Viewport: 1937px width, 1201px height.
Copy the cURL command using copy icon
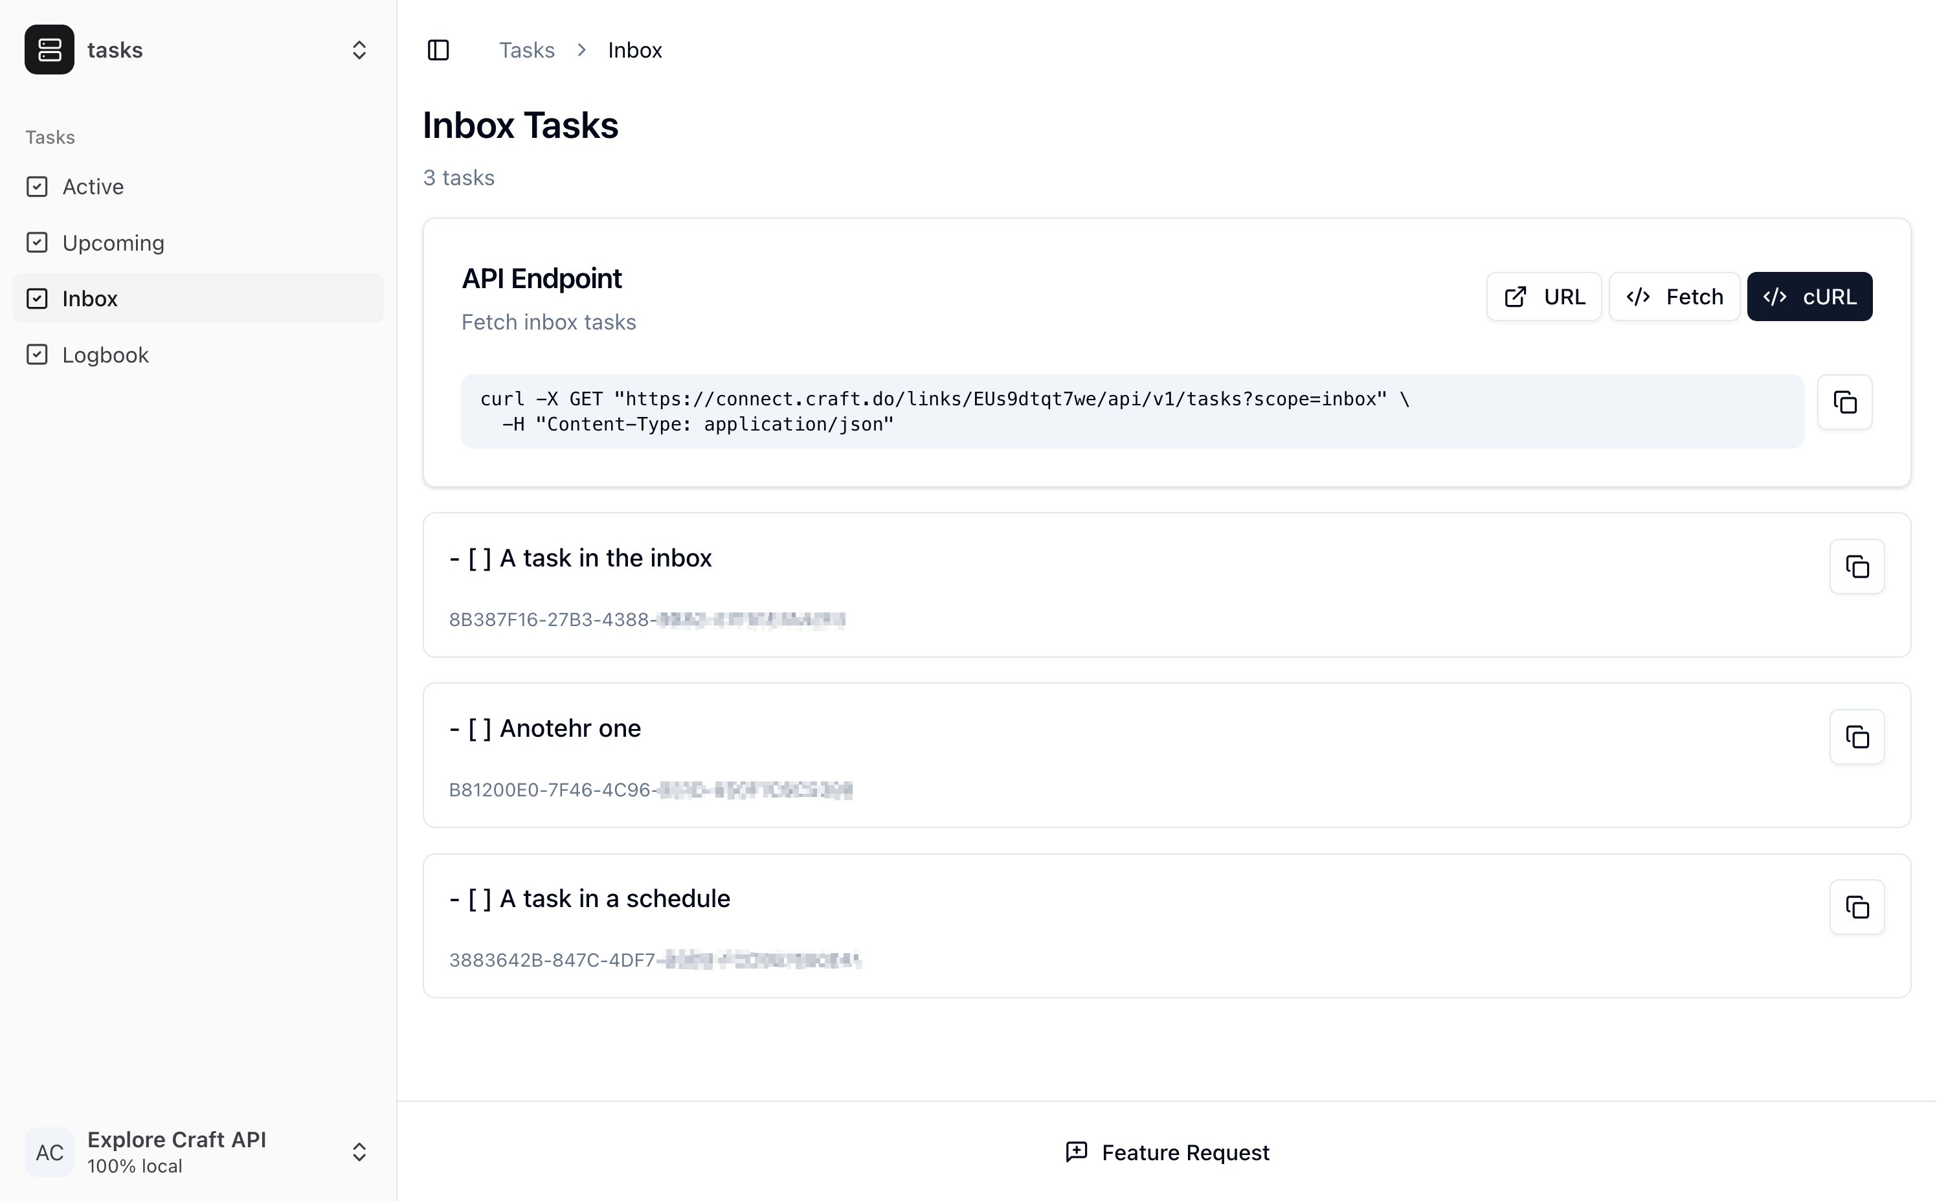point(1844,402)
